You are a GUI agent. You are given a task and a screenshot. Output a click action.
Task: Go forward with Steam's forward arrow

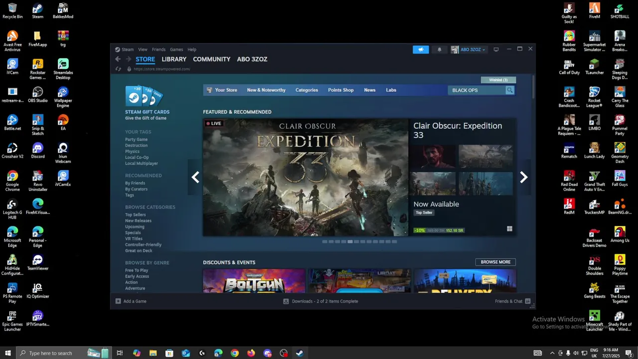[x=129, y=59]
